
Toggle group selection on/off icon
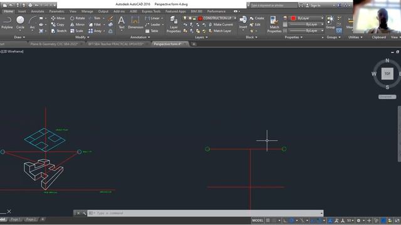[339, 31]
